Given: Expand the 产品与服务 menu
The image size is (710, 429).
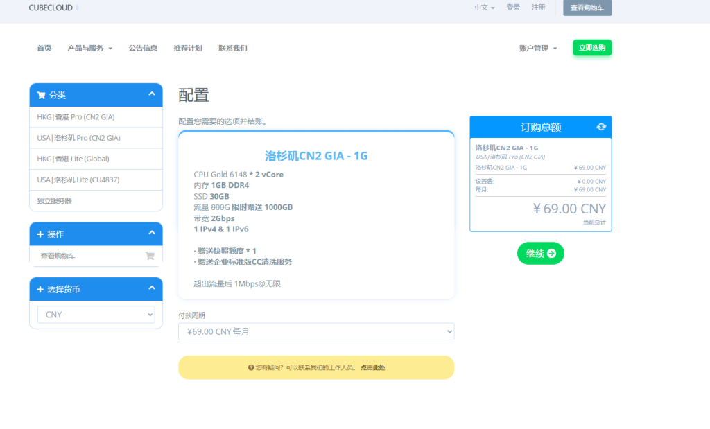Looking at the screenshot, I should pos(89,49).
